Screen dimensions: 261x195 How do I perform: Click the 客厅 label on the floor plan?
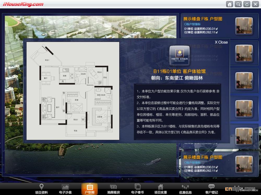(x=58, y=107)
